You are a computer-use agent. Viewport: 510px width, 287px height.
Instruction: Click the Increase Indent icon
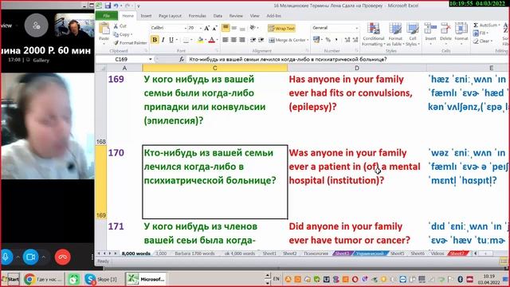coord(261,40)
